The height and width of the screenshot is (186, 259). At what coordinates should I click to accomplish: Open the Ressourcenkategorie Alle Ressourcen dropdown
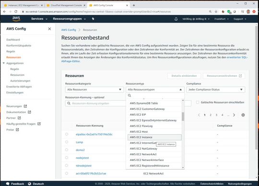pos(94,90)
